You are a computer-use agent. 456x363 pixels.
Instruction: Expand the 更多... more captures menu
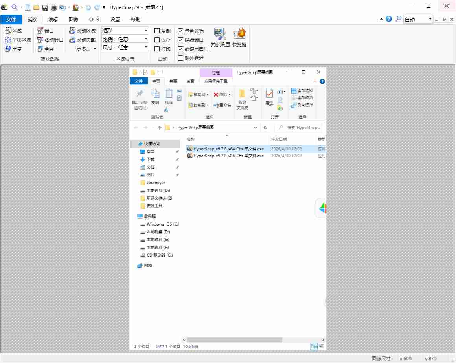(x=86, y=49)
